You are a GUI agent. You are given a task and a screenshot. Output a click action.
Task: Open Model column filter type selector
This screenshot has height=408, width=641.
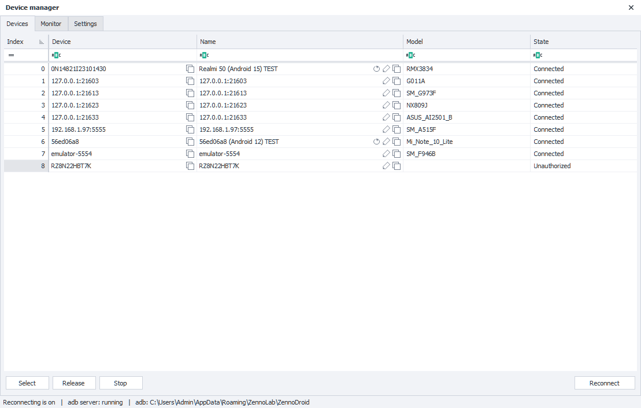coord(411,55)
